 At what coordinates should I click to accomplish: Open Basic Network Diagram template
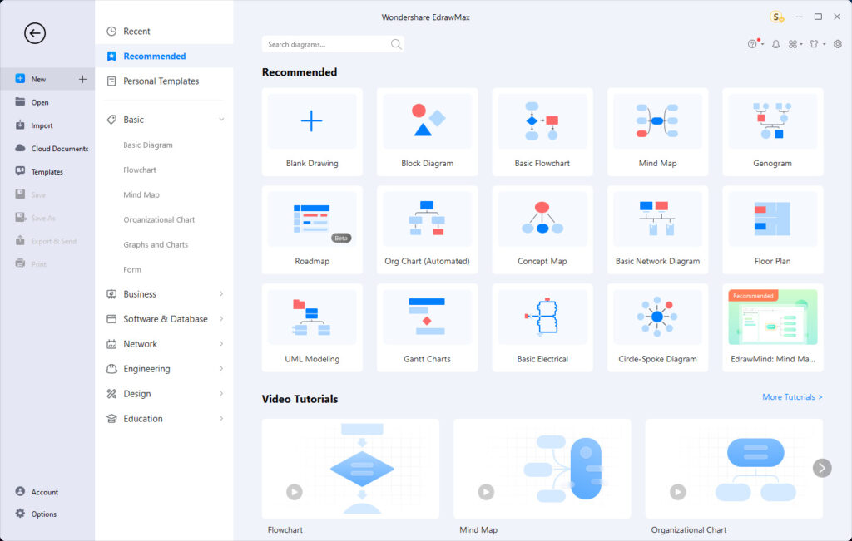657,229
